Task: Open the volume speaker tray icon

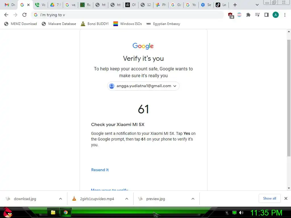Action: tap(241, 213)
